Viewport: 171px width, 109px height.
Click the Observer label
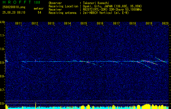[x=55, y=3]
